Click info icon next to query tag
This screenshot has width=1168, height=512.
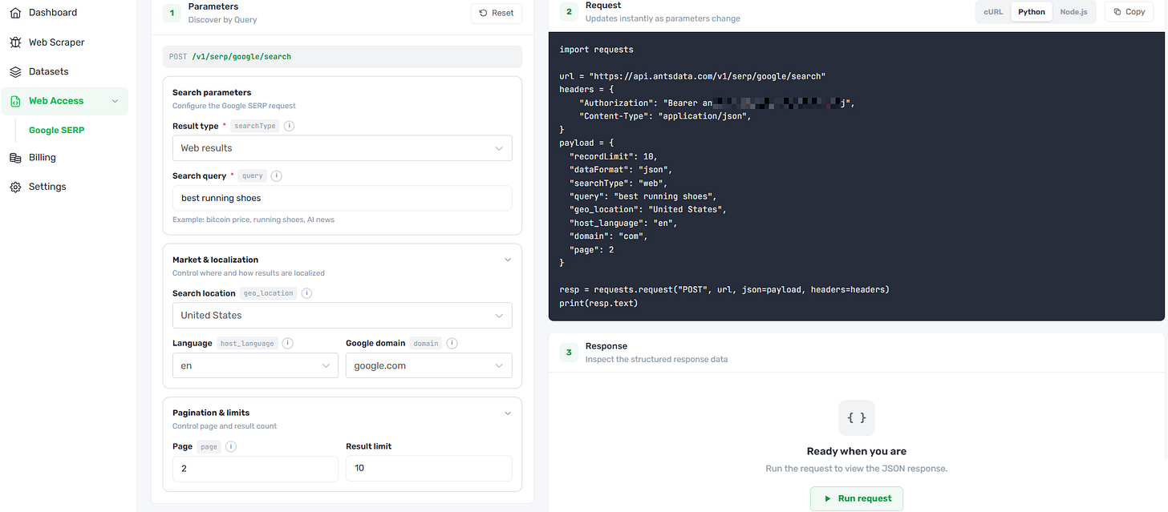click(x=277, y=175)
